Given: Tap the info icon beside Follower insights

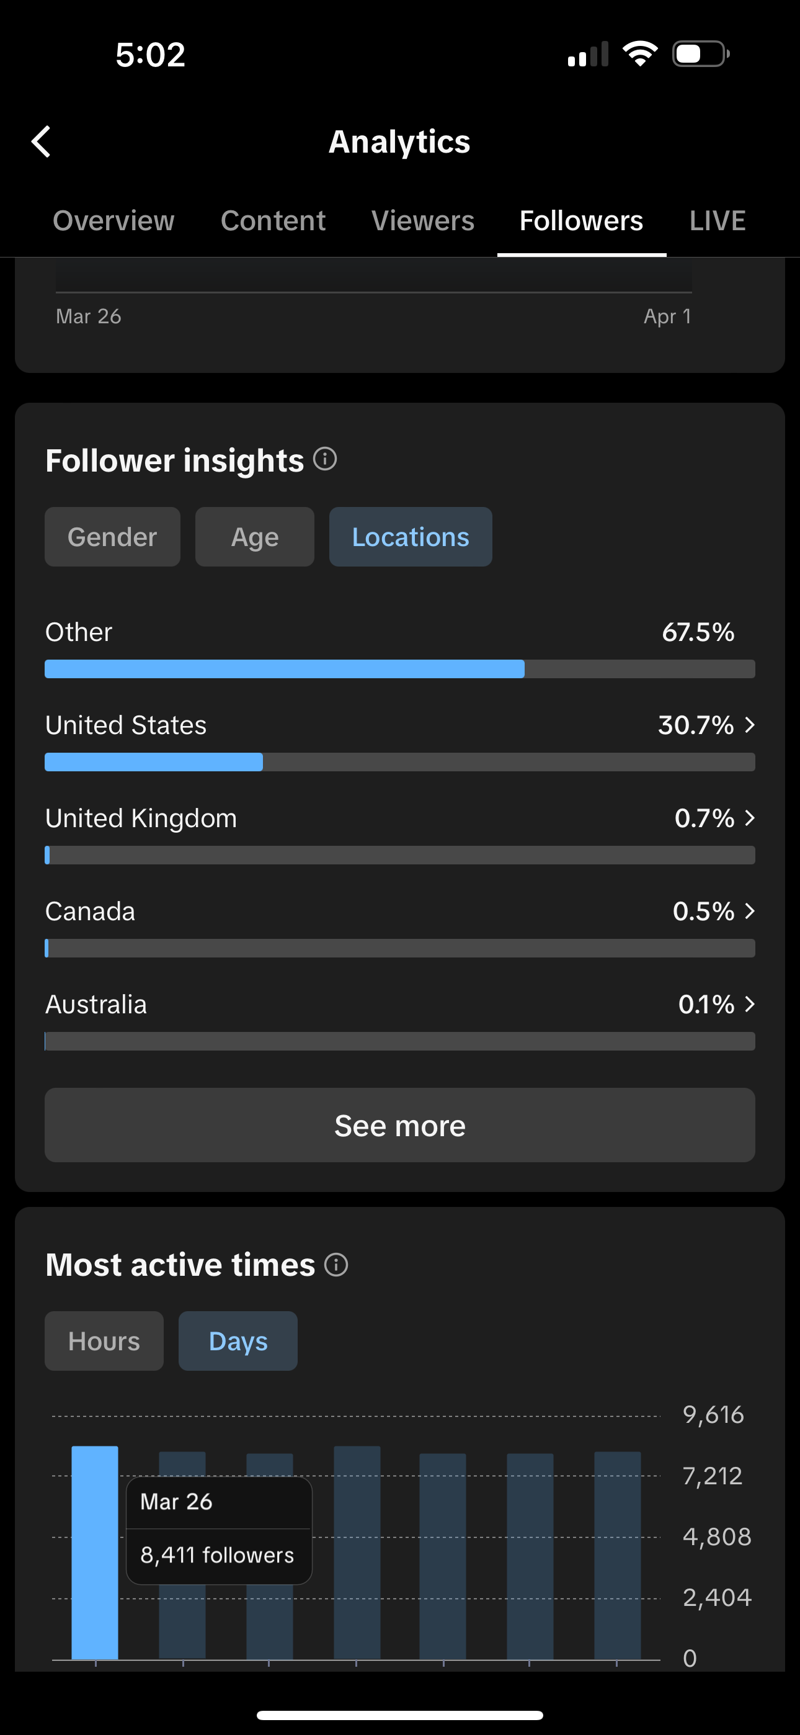Looking at the screenshot, I should click(325, 459).
